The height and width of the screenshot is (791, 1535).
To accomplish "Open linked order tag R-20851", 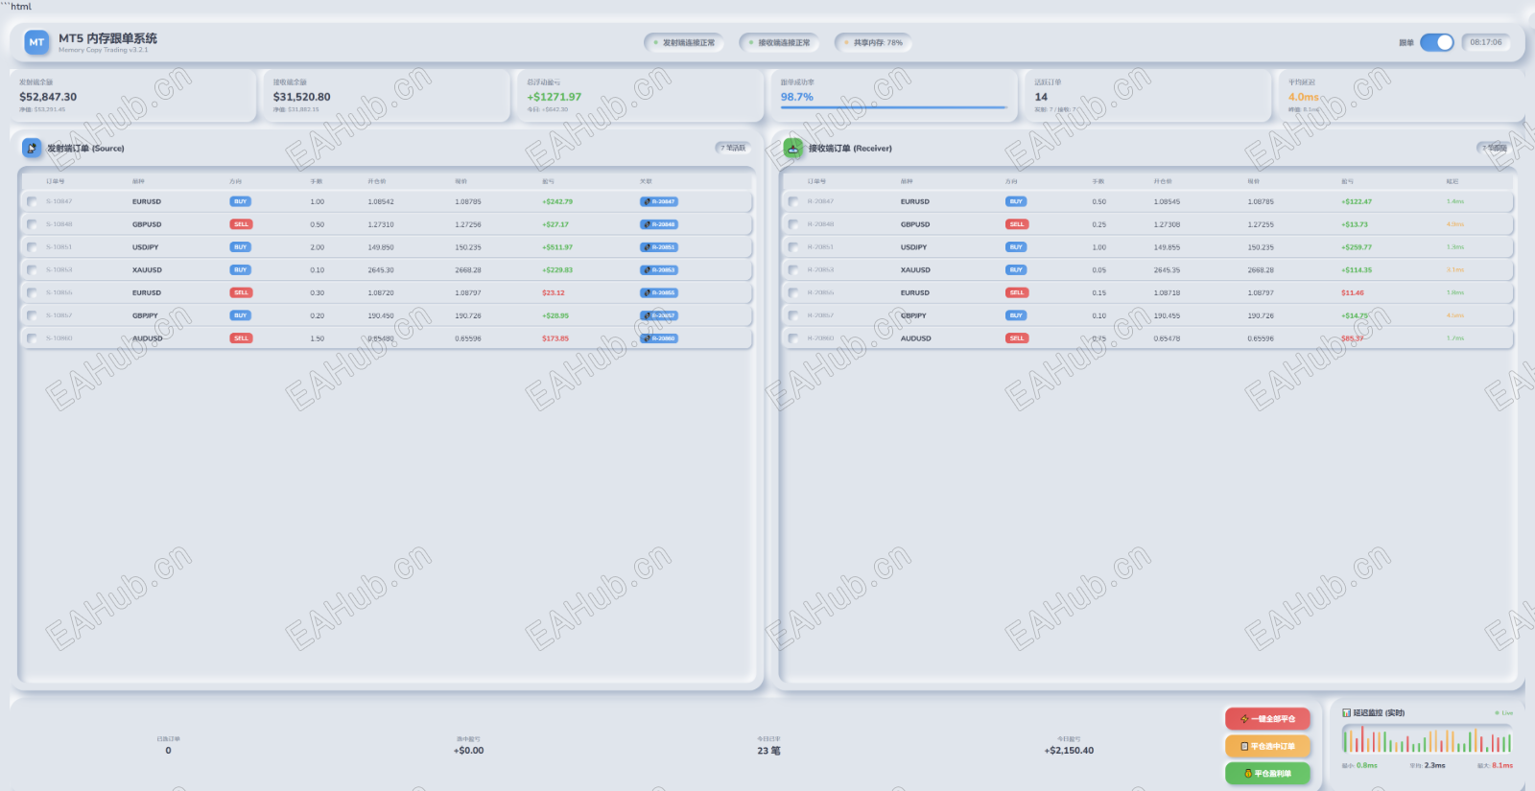I will (659, 247).
